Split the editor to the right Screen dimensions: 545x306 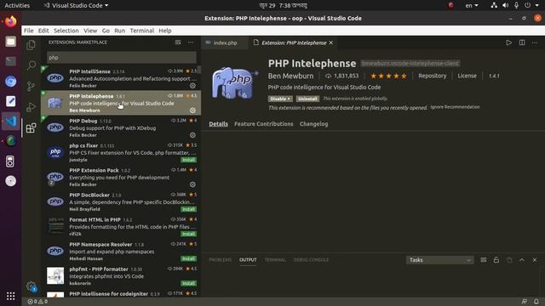pos(522,42)
